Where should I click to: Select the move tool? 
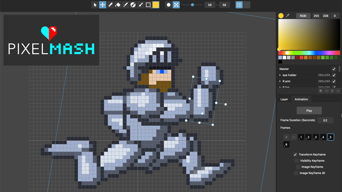tap(103, 5)
